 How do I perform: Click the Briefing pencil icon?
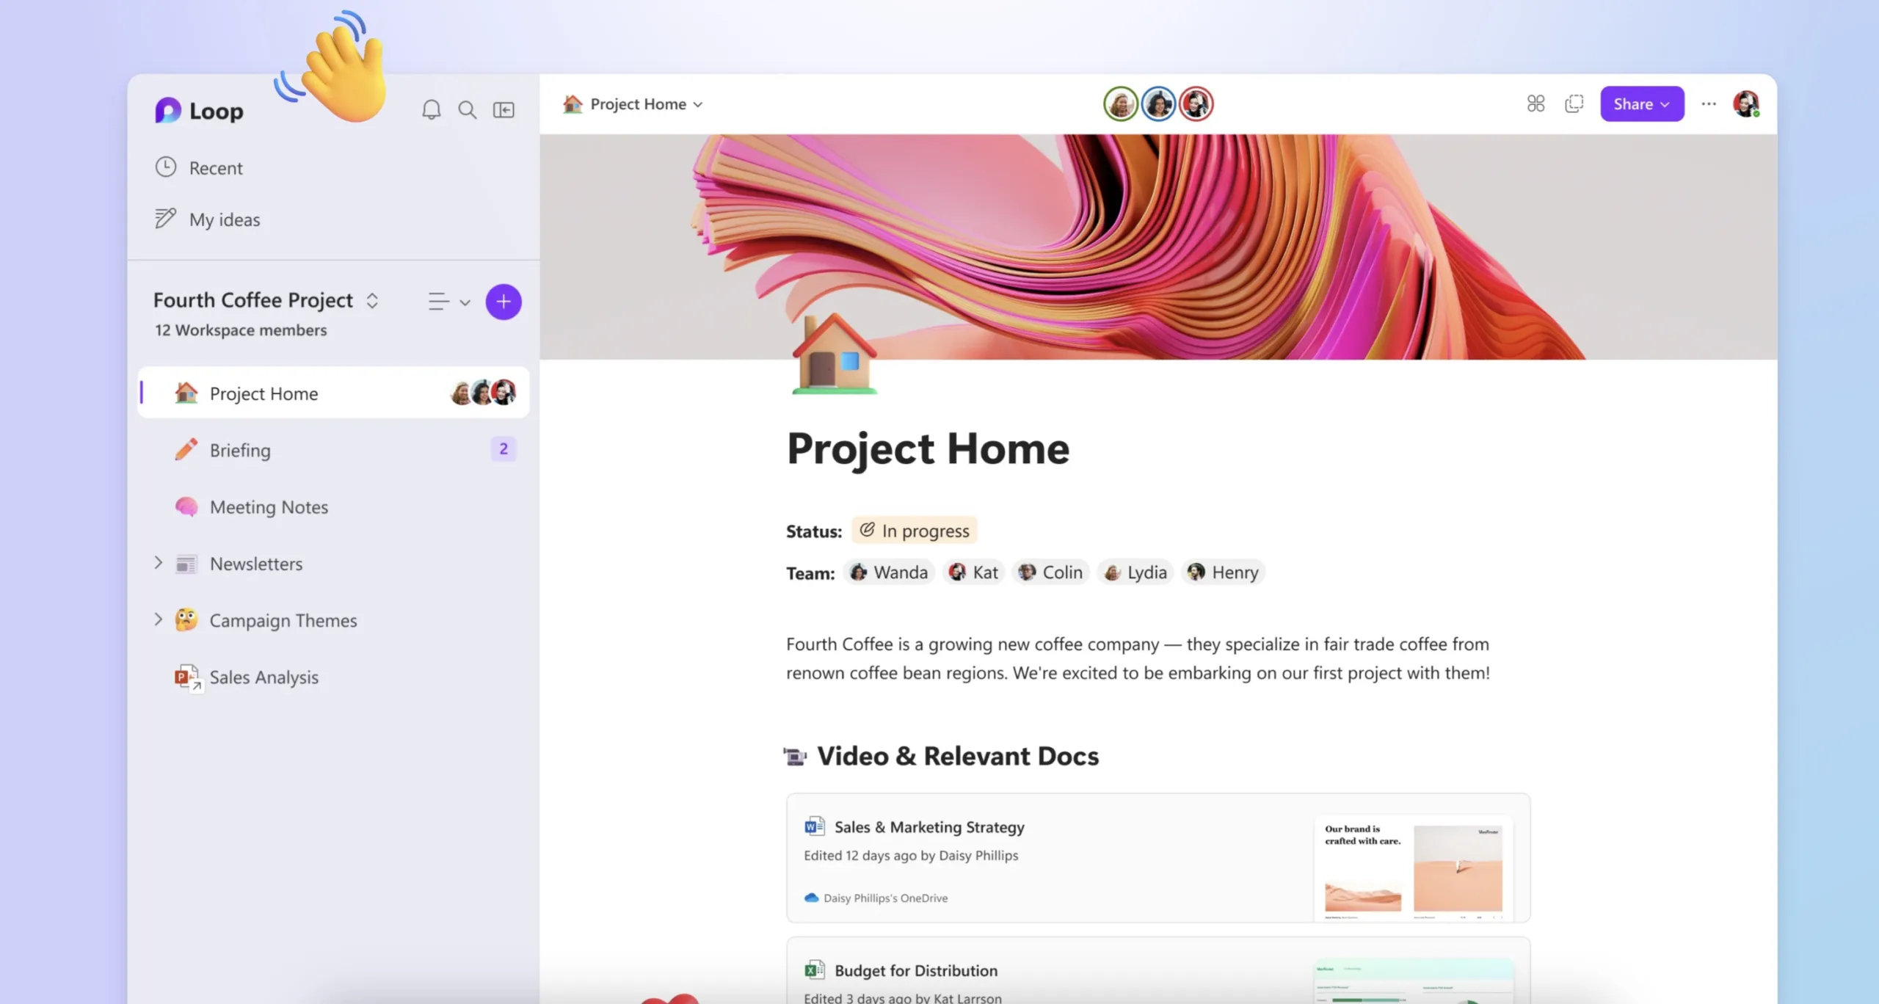(x=185, y=450)
